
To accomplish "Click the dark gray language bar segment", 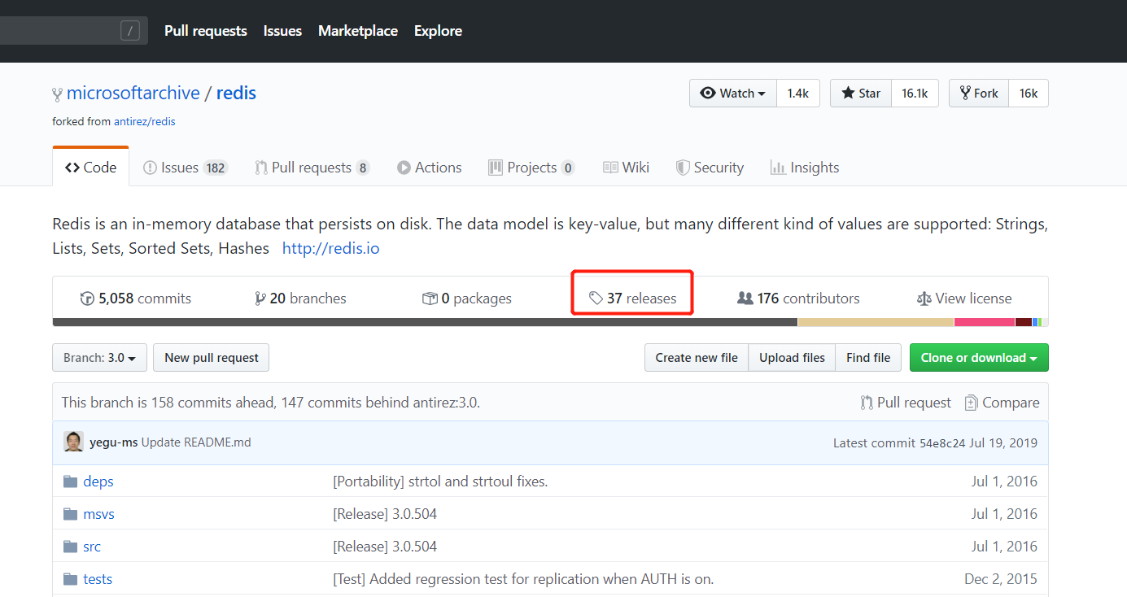I will coord(425,322).
